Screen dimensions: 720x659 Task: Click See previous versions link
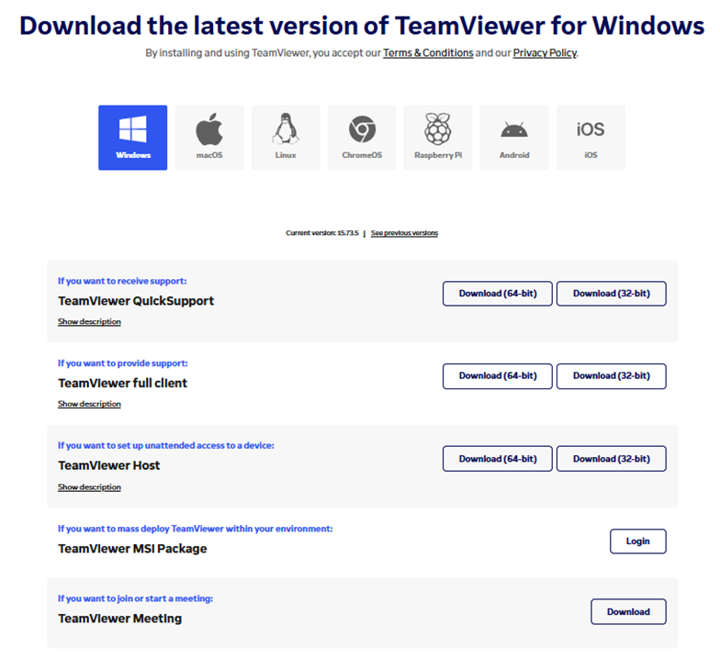[404, 233]
